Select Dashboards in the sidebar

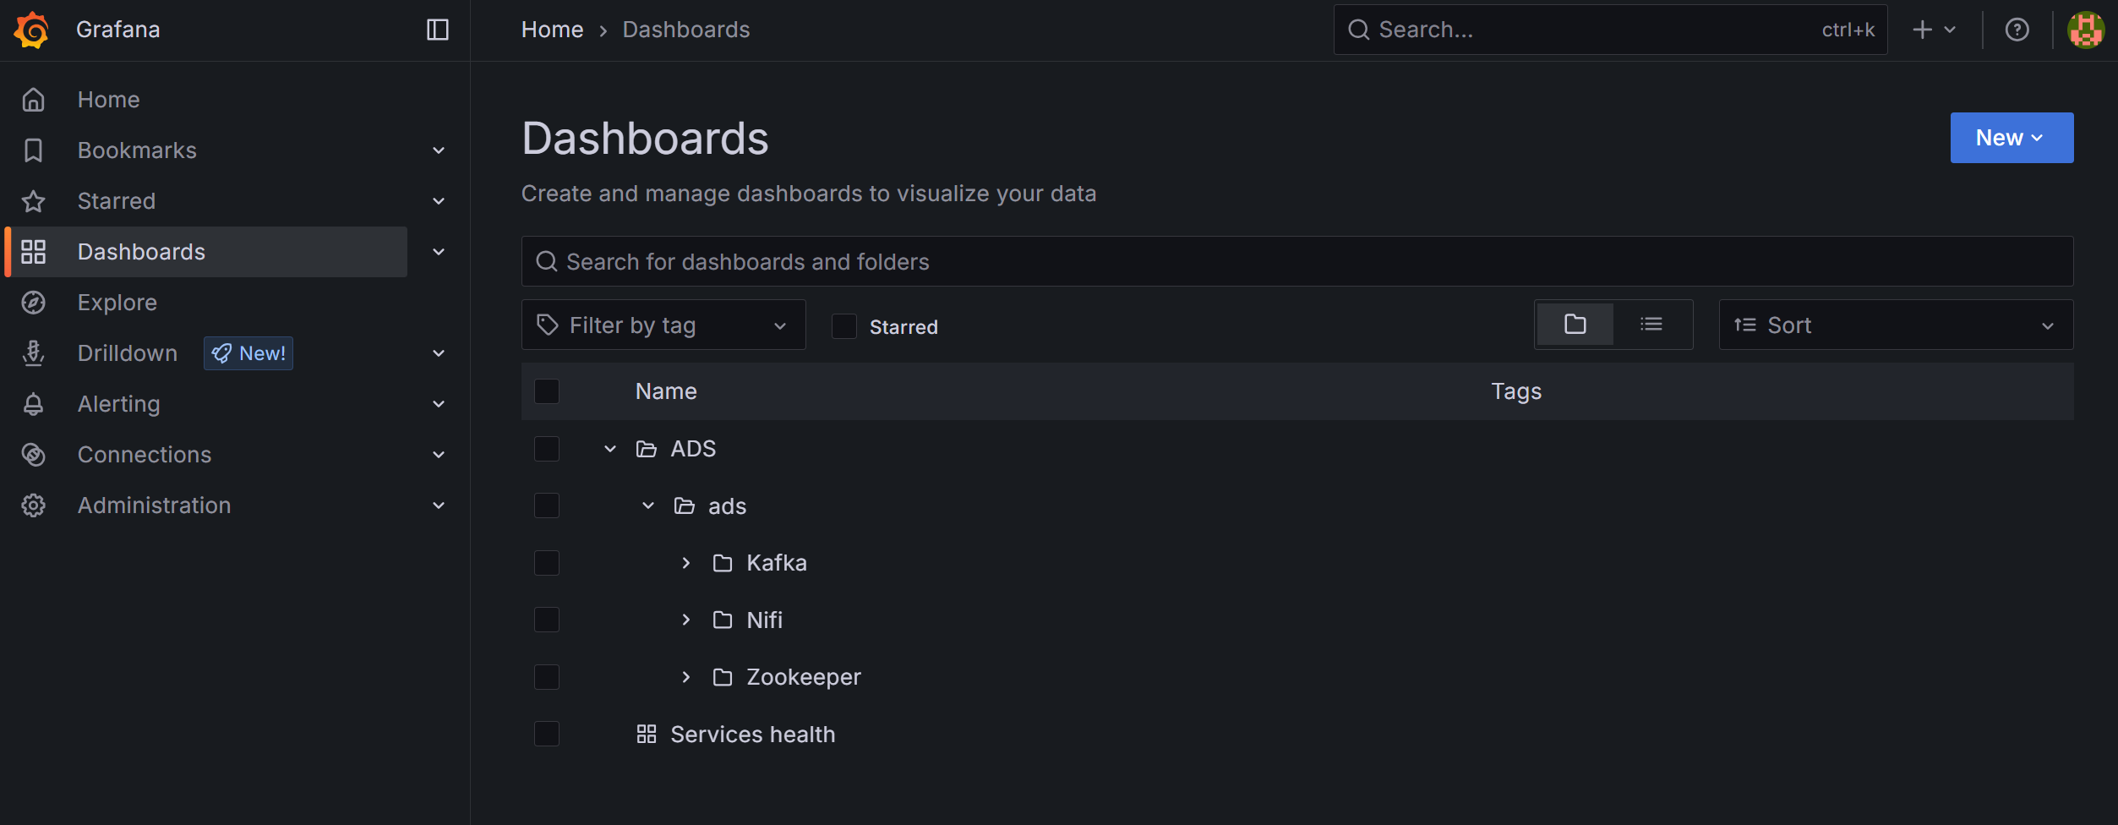tap(206, 252)
